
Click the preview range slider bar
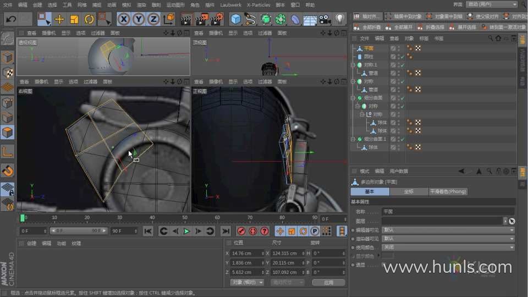(79, 230)
